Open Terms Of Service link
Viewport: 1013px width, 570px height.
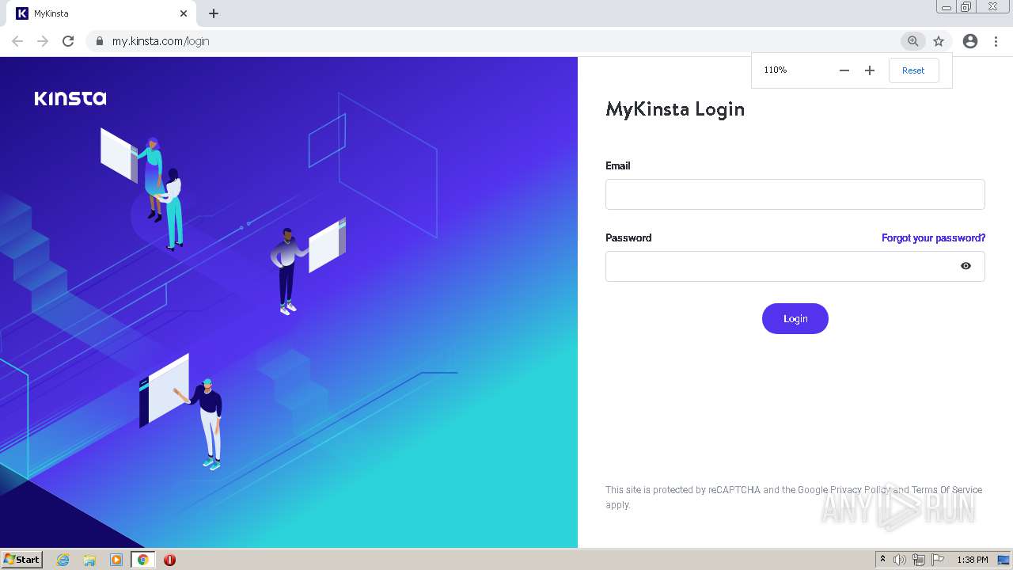(x=947, y=489)
